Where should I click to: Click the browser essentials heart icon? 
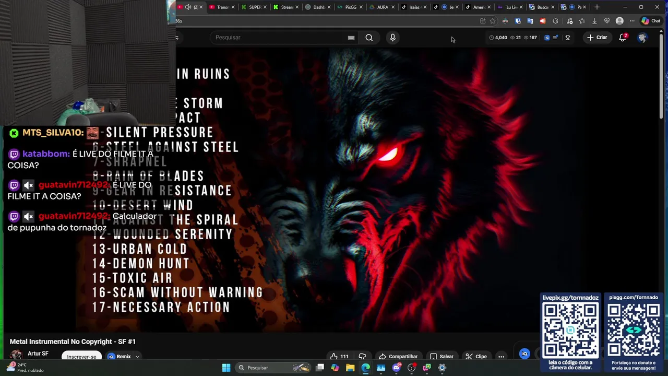607,21
